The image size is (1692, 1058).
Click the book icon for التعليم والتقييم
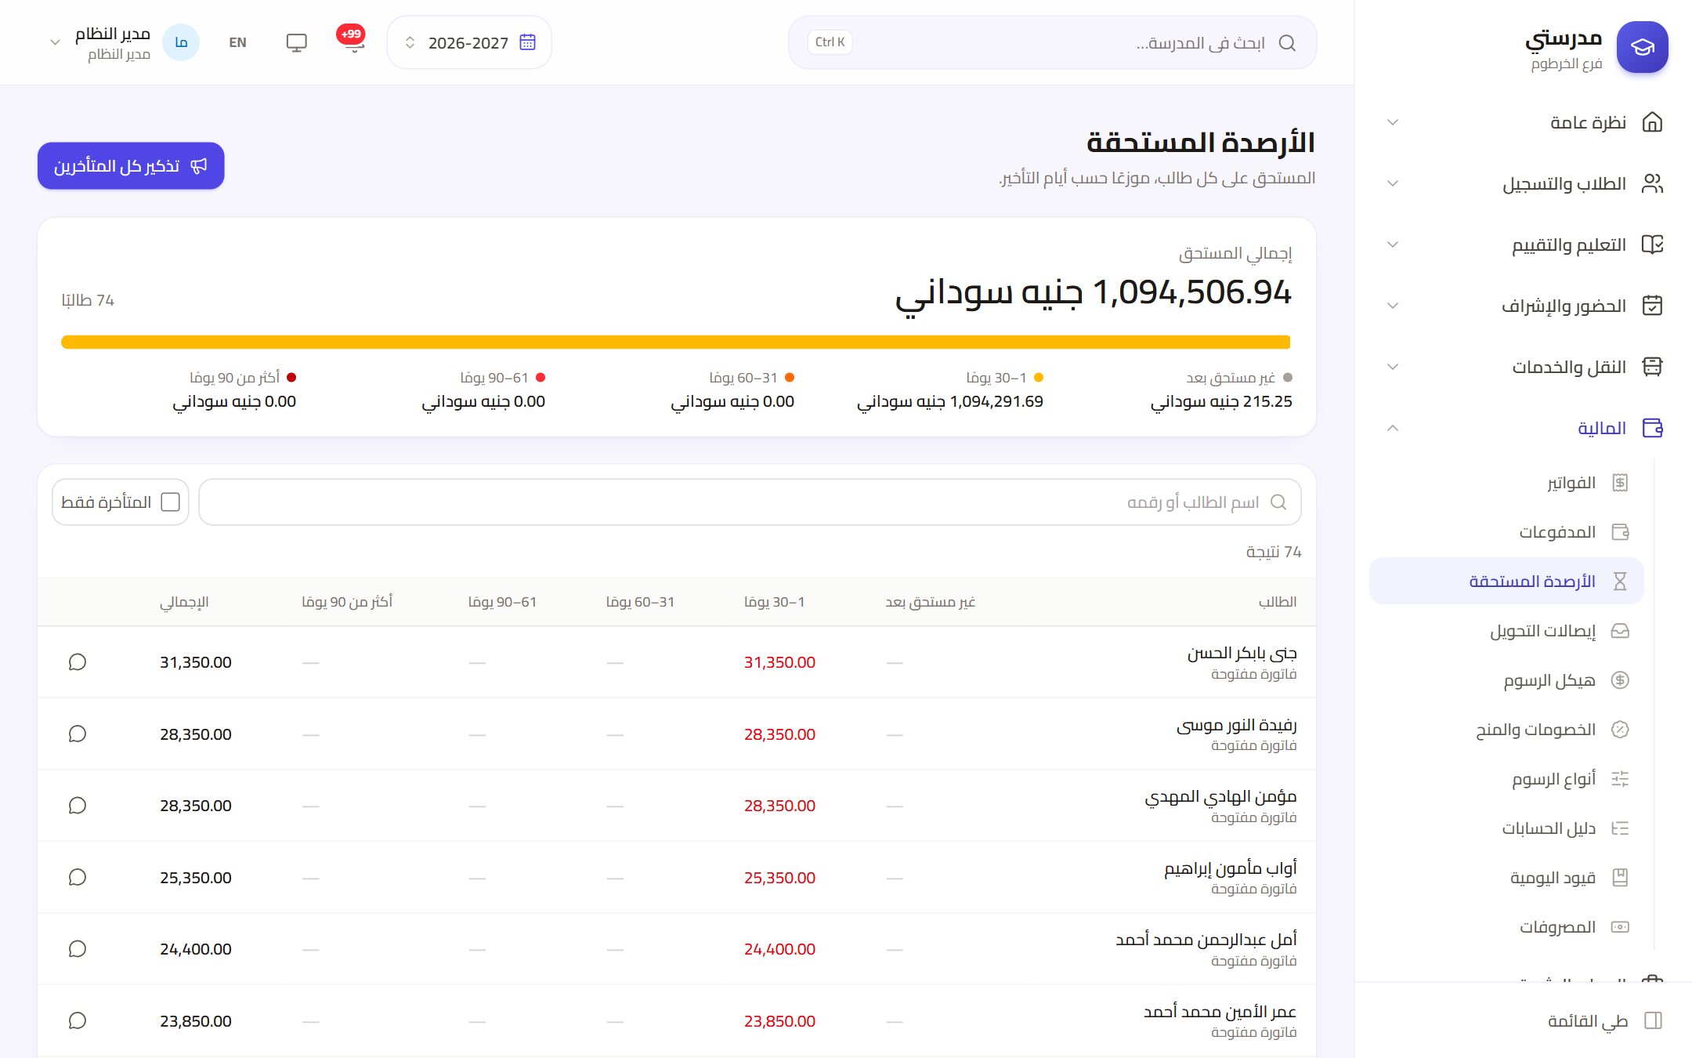(1652, 245)
